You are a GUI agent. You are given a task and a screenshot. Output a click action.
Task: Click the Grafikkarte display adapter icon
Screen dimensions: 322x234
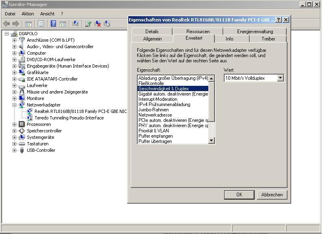tap(22, 72)
